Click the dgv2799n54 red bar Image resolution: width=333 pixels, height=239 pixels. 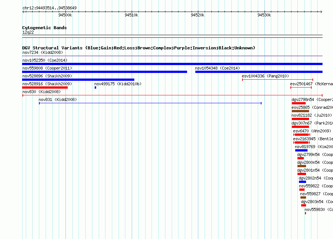[300, 158]
